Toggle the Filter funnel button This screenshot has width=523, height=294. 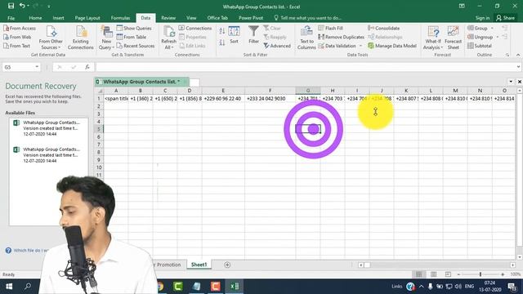click(254, 35)
